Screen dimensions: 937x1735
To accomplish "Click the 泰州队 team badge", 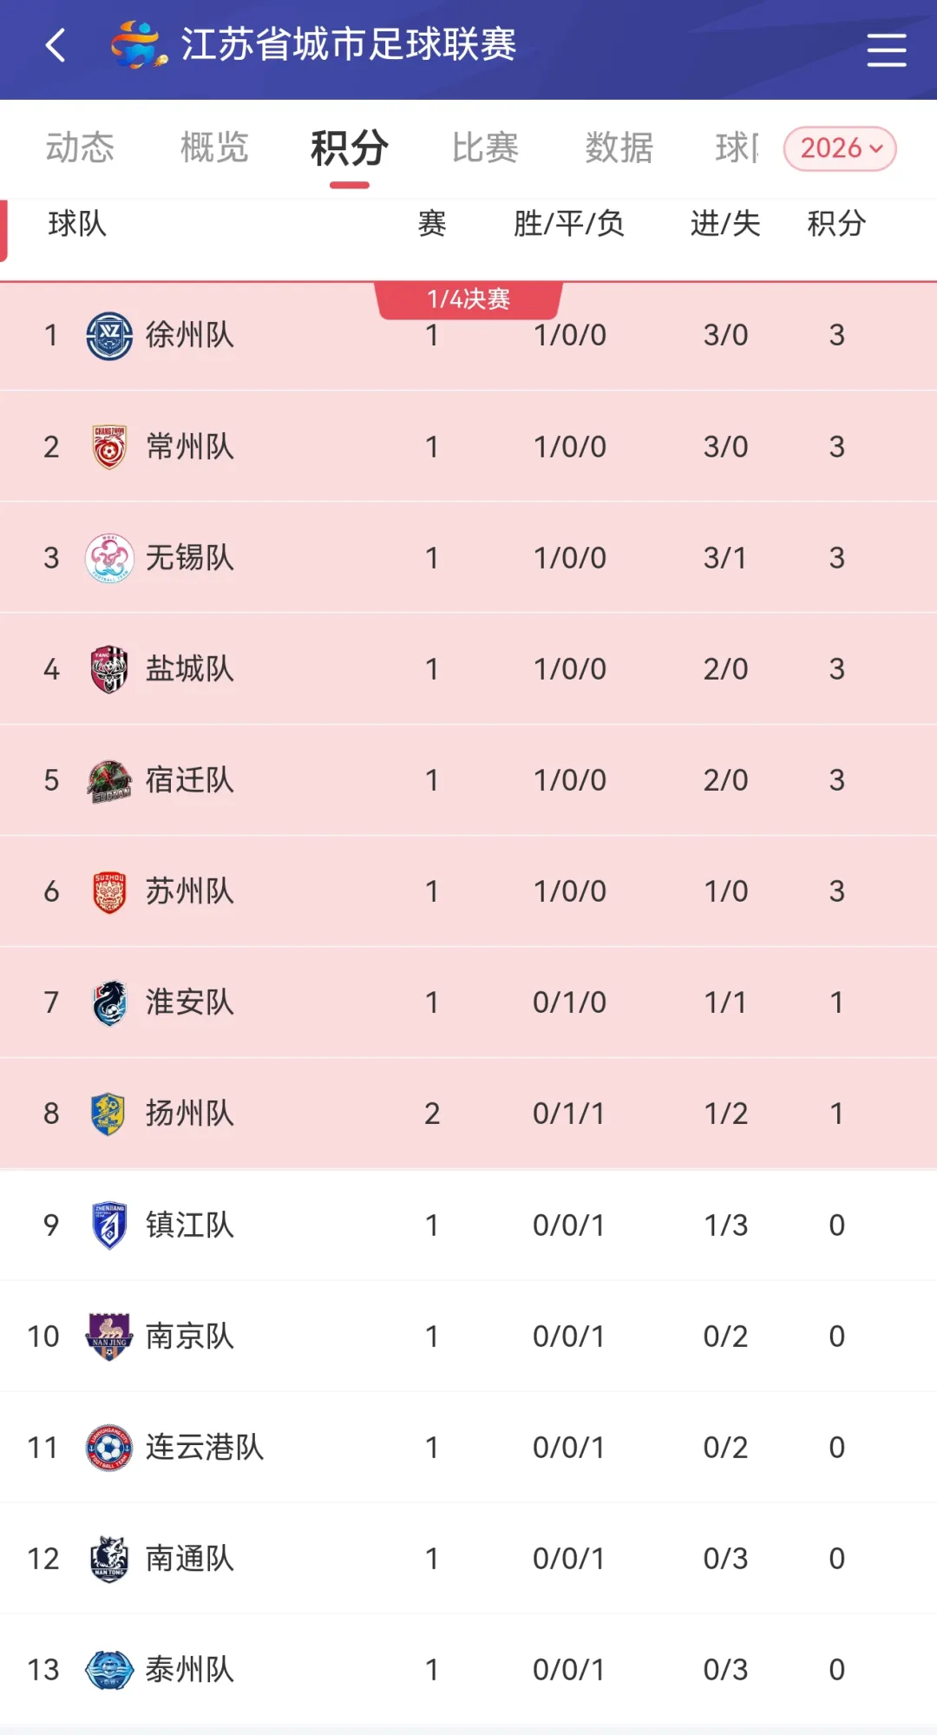I will click(x=109, y=1670).
